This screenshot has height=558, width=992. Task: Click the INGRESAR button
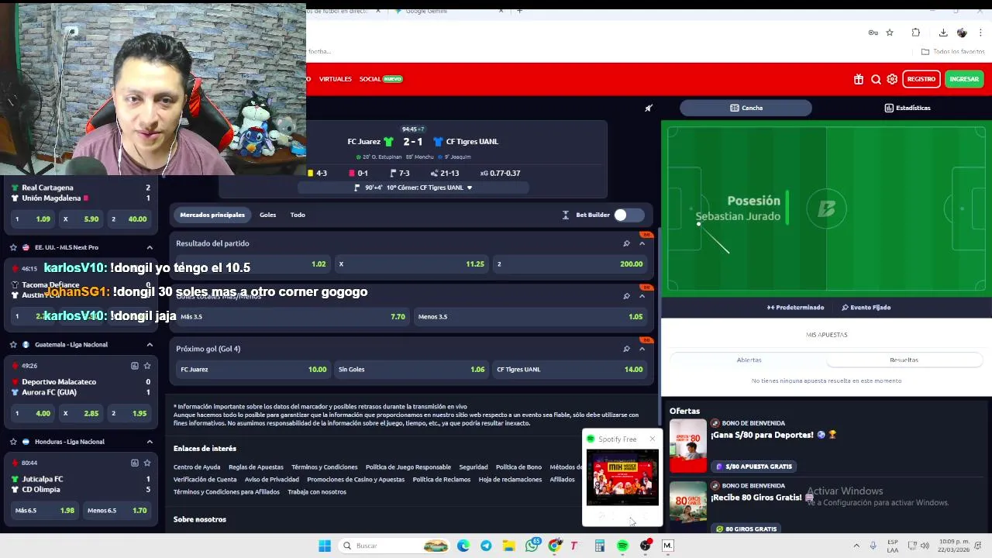(964, 79)
